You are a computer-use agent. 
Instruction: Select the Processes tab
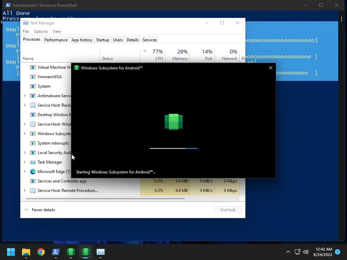point(32,39)
